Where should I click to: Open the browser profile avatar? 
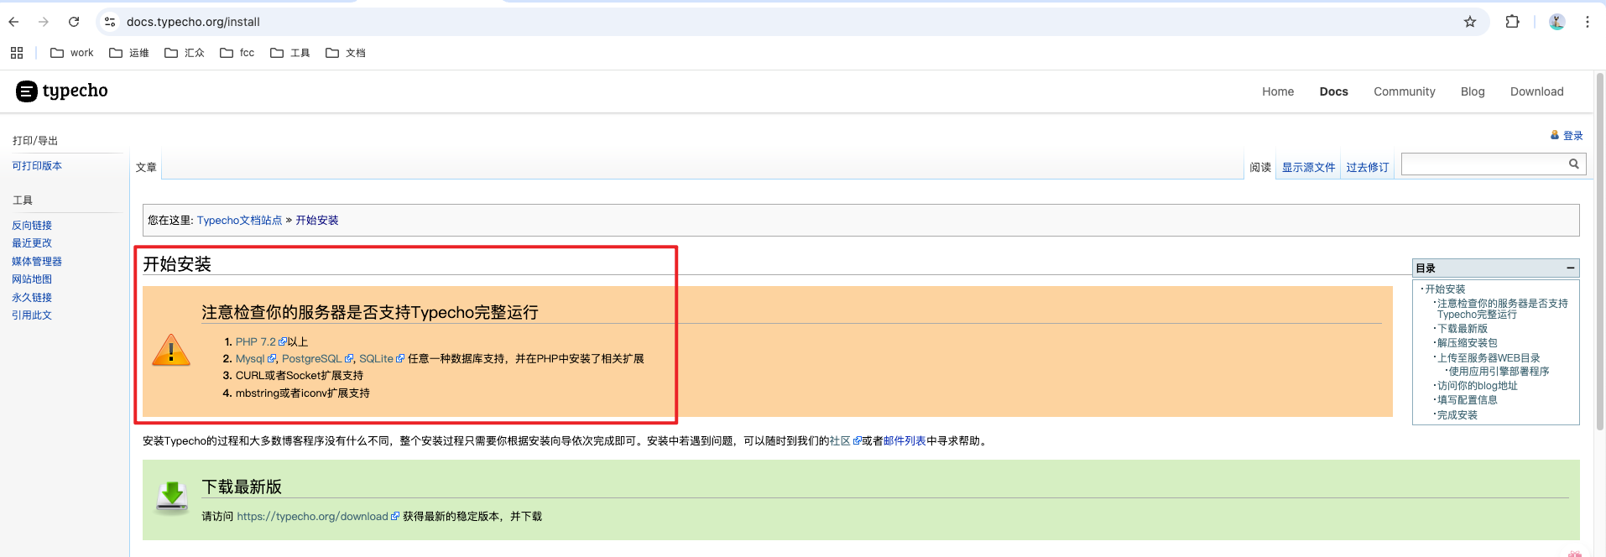[x=1556, y=22]
